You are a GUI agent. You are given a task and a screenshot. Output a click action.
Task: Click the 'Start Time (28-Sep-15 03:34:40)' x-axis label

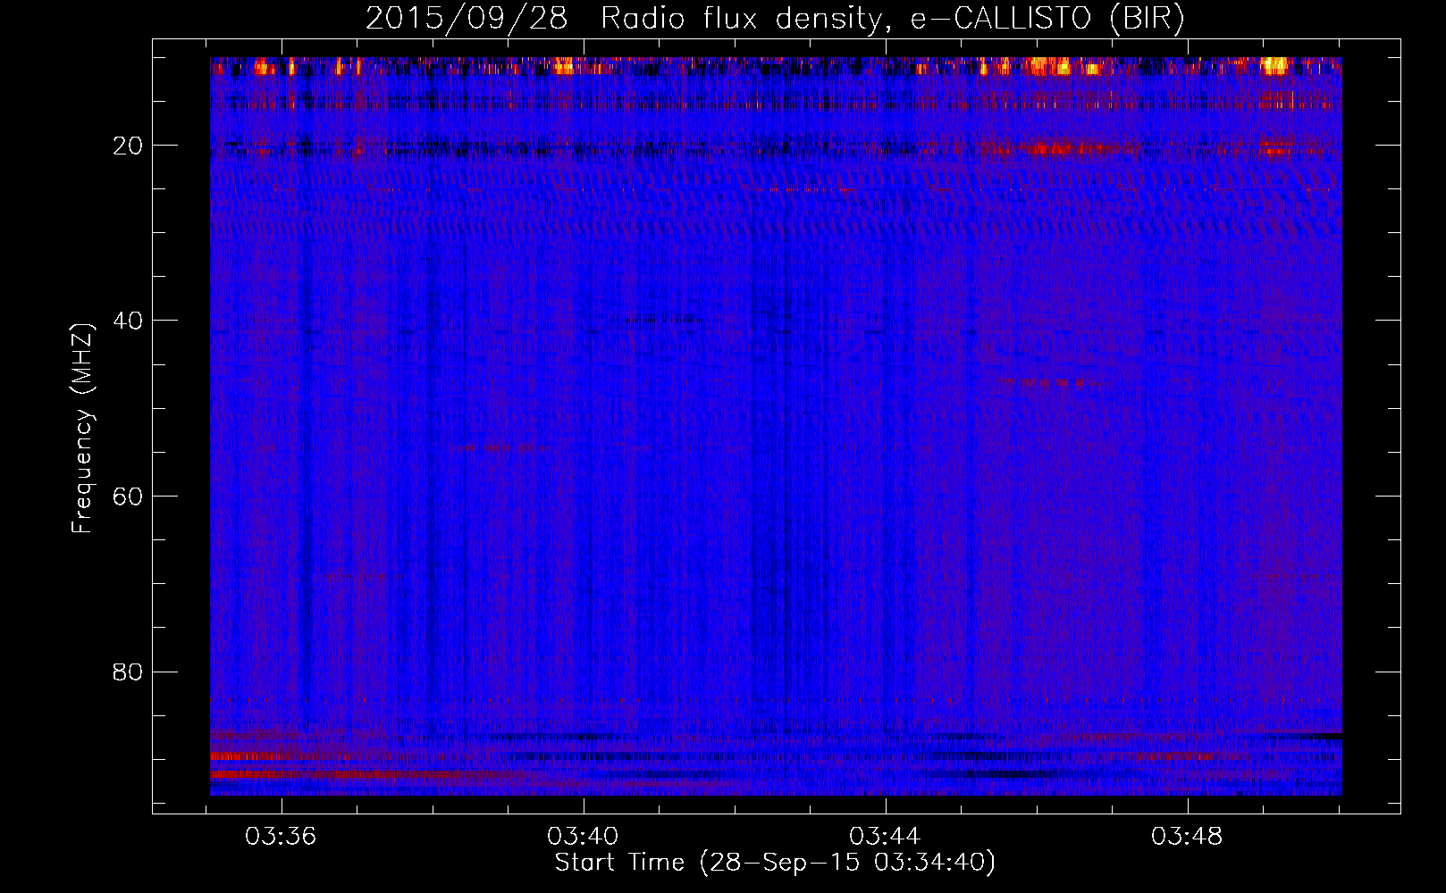pos(775,864)
